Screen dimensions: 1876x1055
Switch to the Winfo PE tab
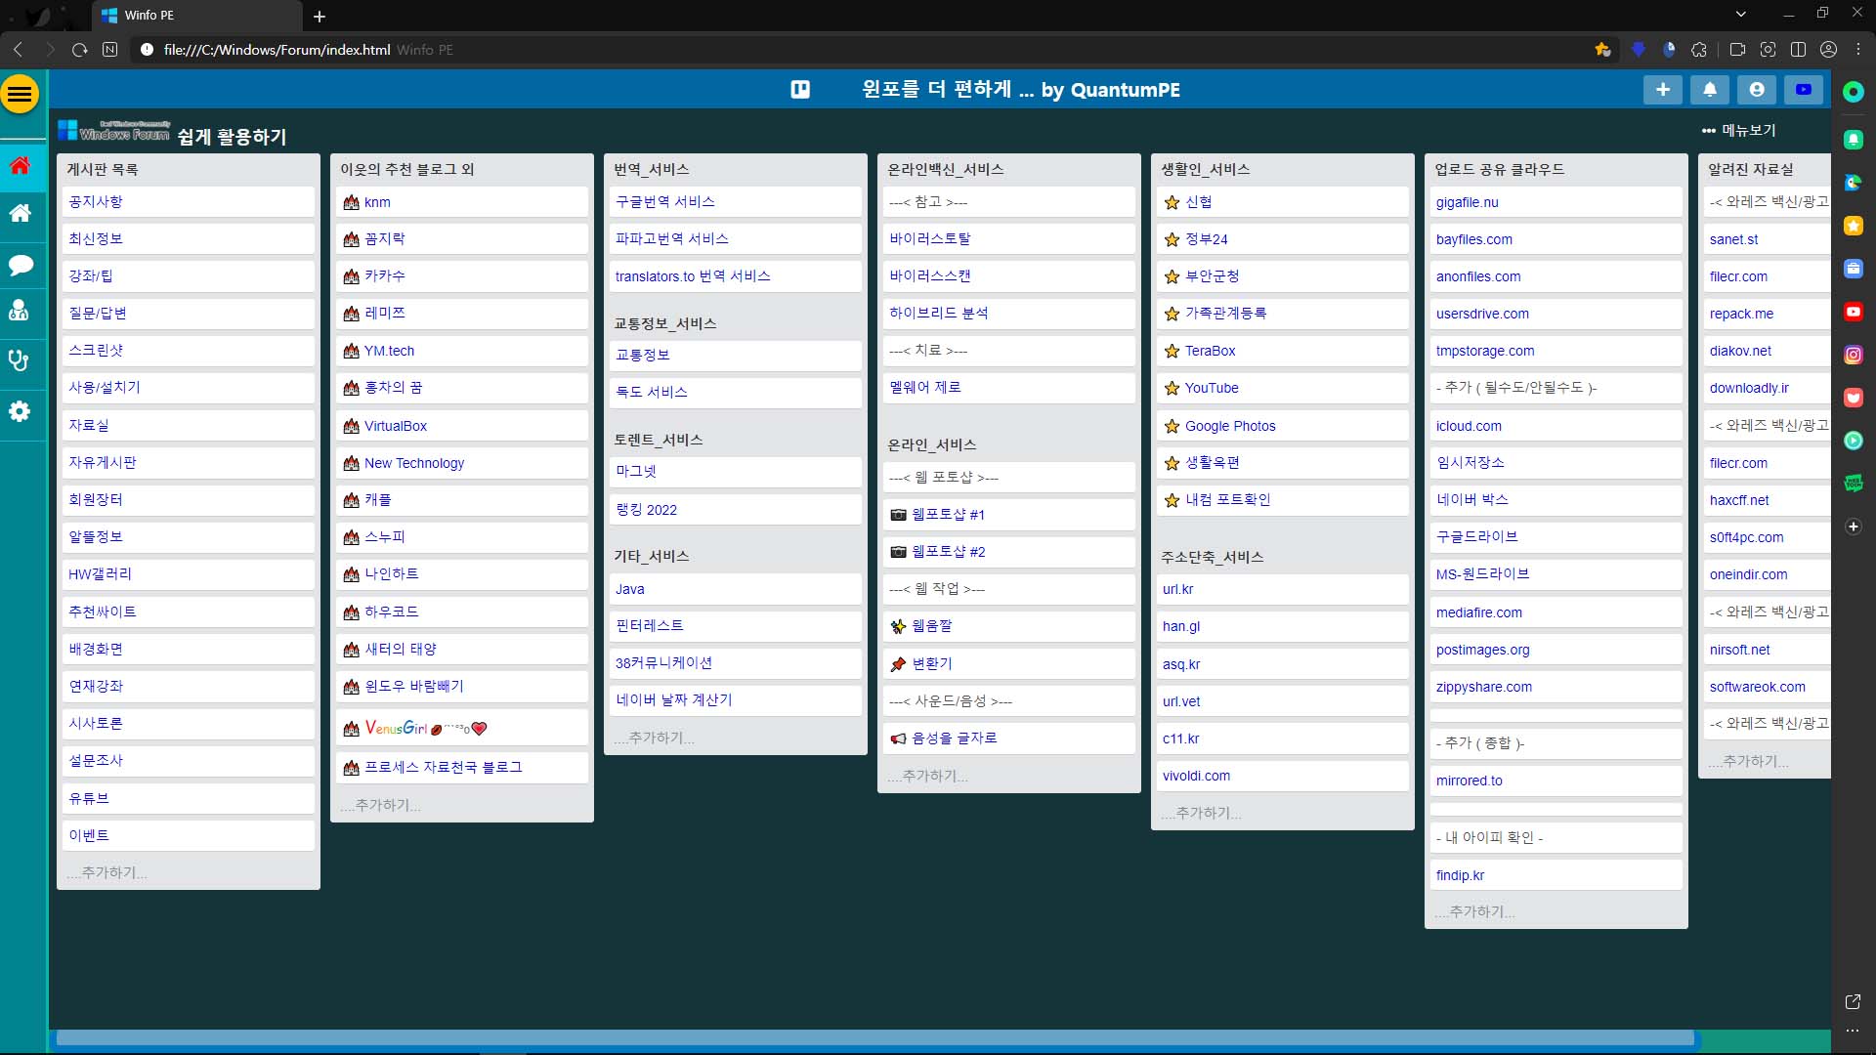tap(195, 16)
